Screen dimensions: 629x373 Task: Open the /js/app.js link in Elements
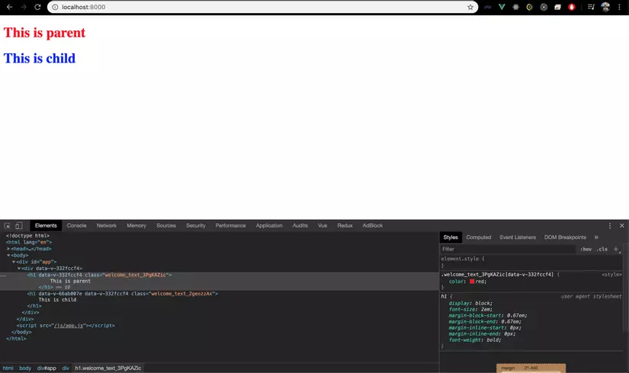pyautogui.click(x=69, y=326)
